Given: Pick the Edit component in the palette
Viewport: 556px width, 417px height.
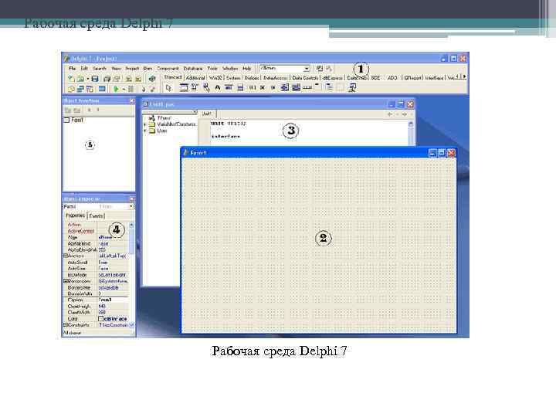Looking at the screenshot, I should (x=229, y=87).
